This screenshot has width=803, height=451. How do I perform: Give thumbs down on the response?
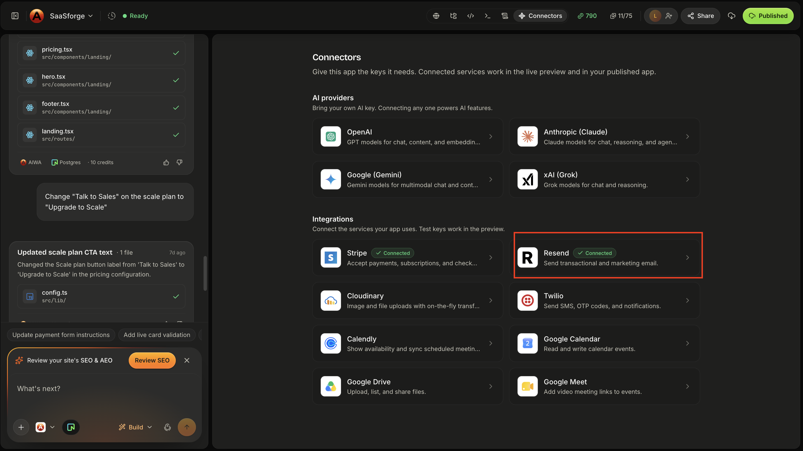(x=179, y=162)
